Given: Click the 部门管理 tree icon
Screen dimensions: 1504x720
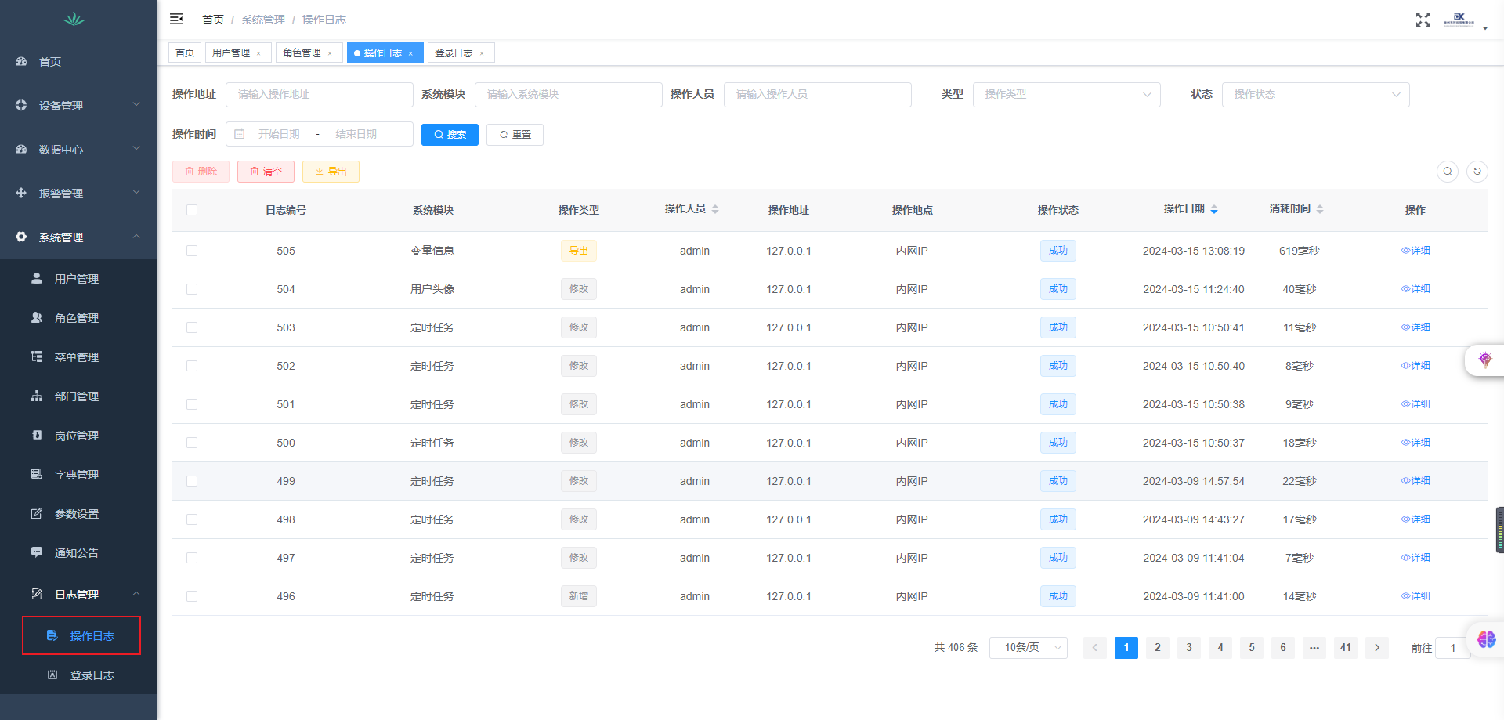Looking at the screenshot, I should point(37,396).
